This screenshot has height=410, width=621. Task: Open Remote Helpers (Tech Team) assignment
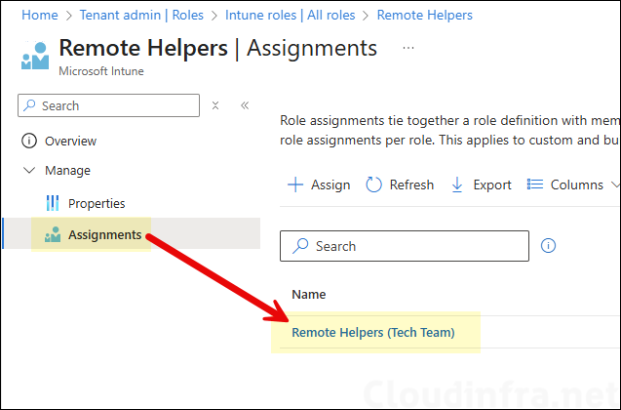373,332
